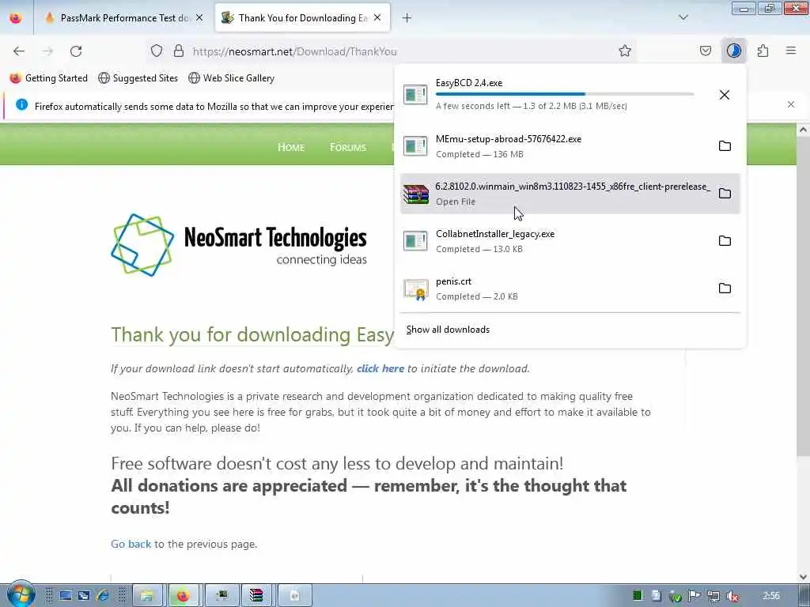Click the scrollbar up arrow
Image resolution: width=810 pixels, height=607 pixels.
coord(803,130)
